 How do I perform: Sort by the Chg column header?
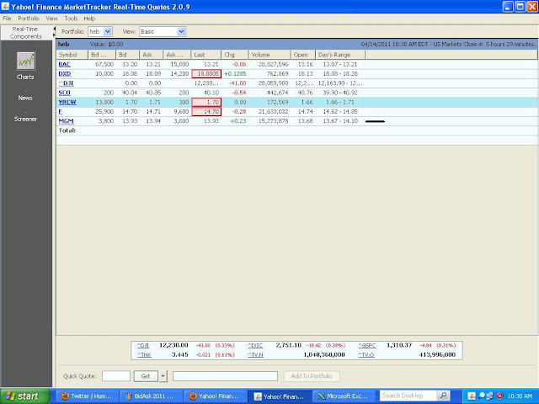click(x=235, y=55)
